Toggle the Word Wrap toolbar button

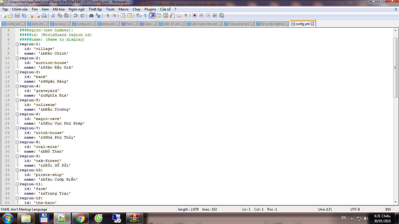[x=139, y=15]
